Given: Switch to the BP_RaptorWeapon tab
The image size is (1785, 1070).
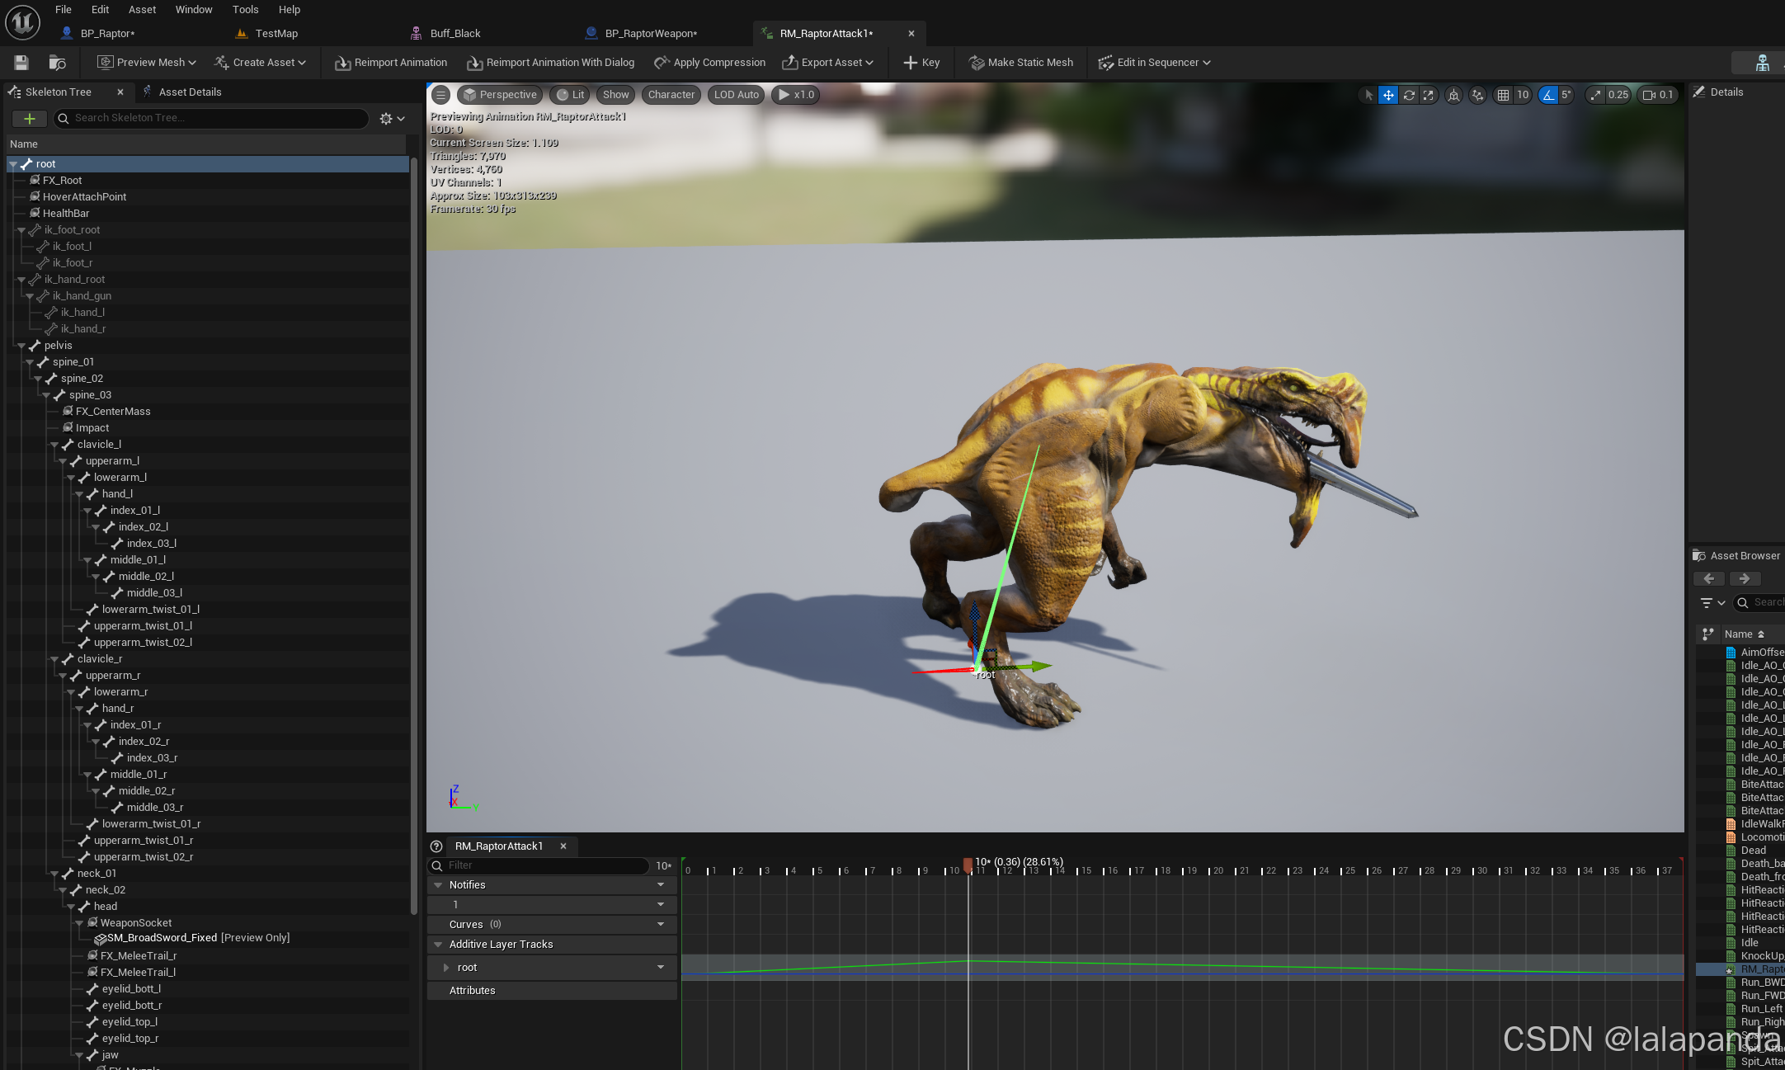Looking at the screenshot, I should (651, 34).
